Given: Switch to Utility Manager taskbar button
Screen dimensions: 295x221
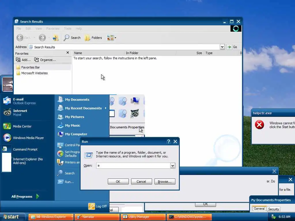Looking at the screenshot, I should [x=143, y=217].
